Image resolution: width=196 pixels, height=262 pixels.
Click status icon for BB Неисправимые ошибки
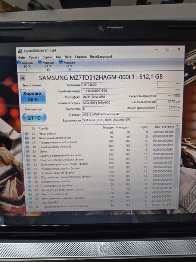tap(29, 186)
